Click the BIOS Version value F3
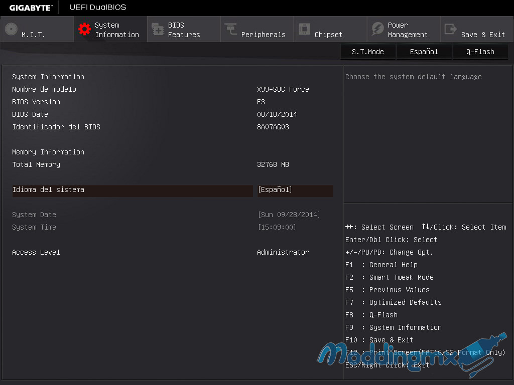 click(x=261, y=102)
